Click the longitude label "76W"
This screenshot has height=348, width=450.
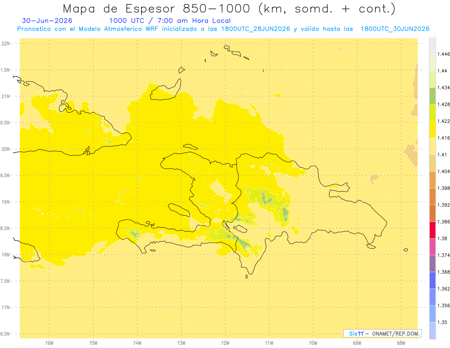click(x=49, y=343)
